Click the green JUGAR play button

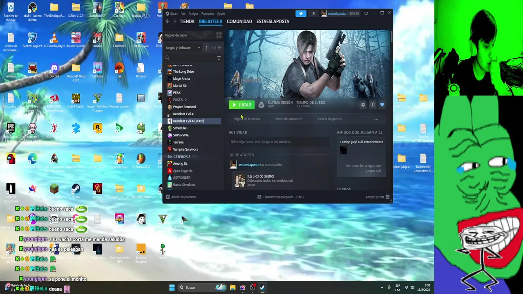(x=241, y=105)
